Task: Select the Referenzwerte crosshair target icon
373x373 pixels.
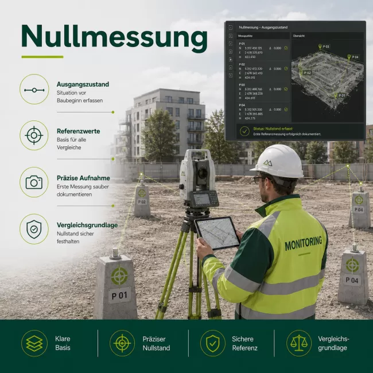Action: 34,135
